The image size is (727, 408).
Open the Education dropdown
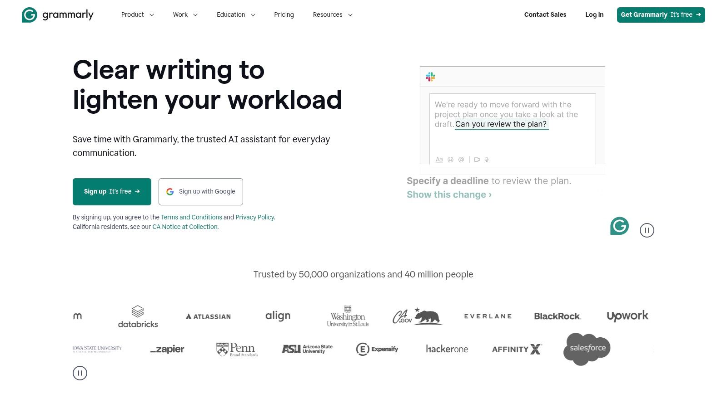236,15
